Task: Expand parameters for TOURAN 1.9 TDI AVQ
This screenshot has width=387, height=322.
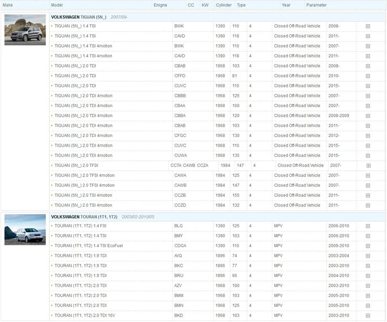Action: click(x=368, y=256)
